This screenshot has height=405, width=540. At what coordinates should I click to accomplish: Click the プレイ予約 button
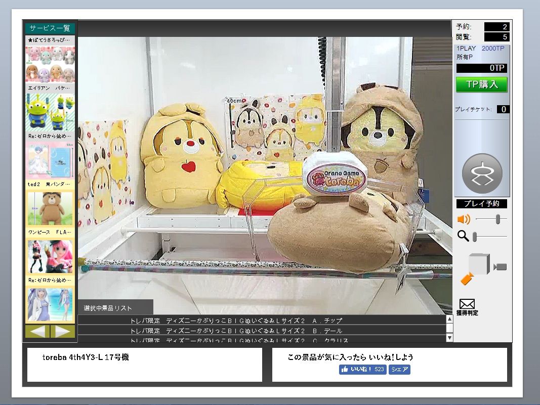(481, 203)
